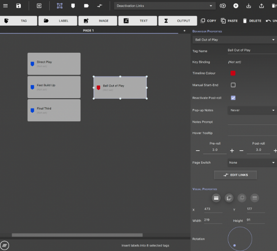Edit the Y position value 177
Image resolution: width=277 pixels, height=251 pixels.
256,209
